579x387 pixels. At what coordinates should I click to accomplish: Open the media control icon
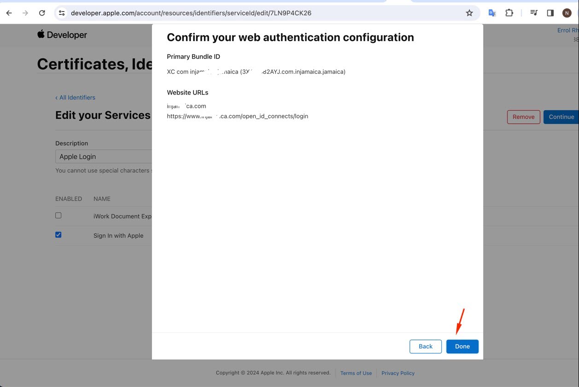coord(534,13)
